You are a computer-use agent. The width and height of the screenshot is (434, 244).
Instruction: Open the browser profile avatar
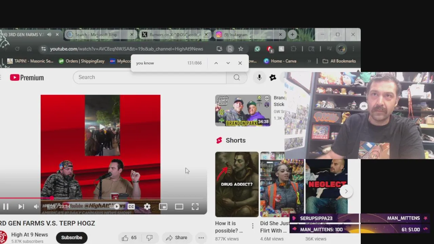pos(341,49)
